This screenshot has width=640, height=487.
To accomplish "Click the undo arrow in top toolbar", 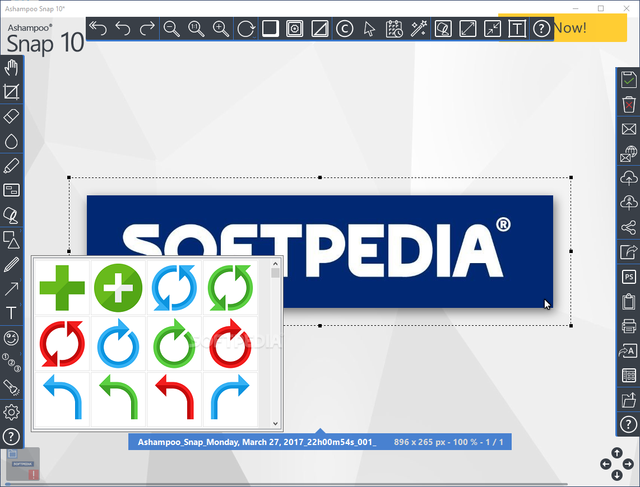I will coord(122,29).
